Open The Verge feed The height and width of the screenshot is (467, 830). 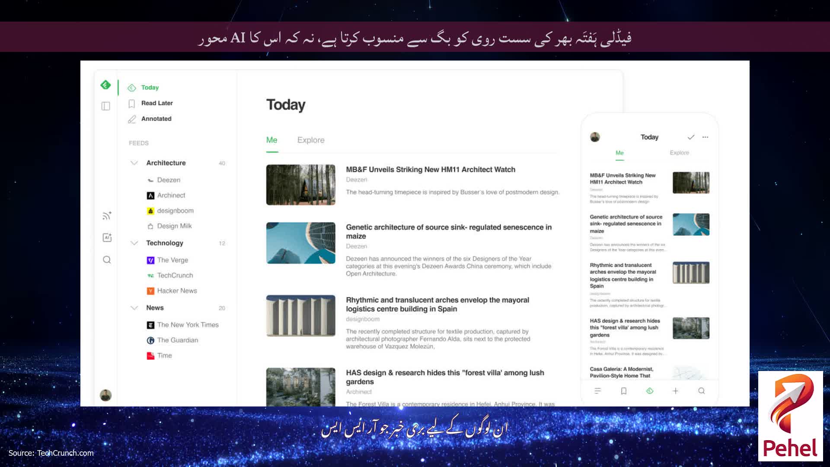(172, 260)
